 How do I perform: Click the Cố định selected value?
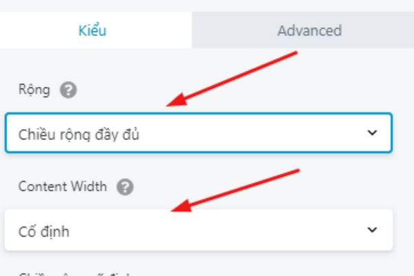coord(43,231)
